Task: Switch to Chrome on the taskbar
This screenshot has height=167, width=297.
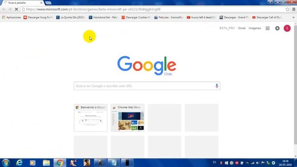Action: click(x=60, y=163)
